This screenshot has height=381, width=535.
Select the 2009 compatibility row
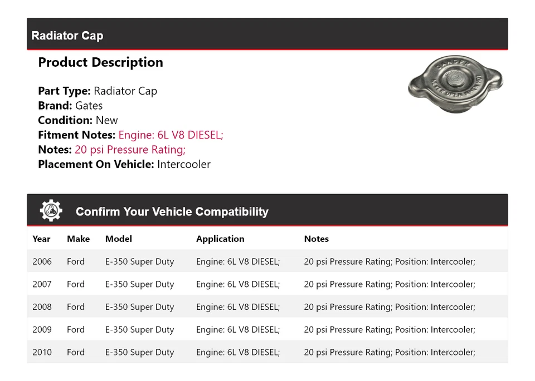(267, 329)
